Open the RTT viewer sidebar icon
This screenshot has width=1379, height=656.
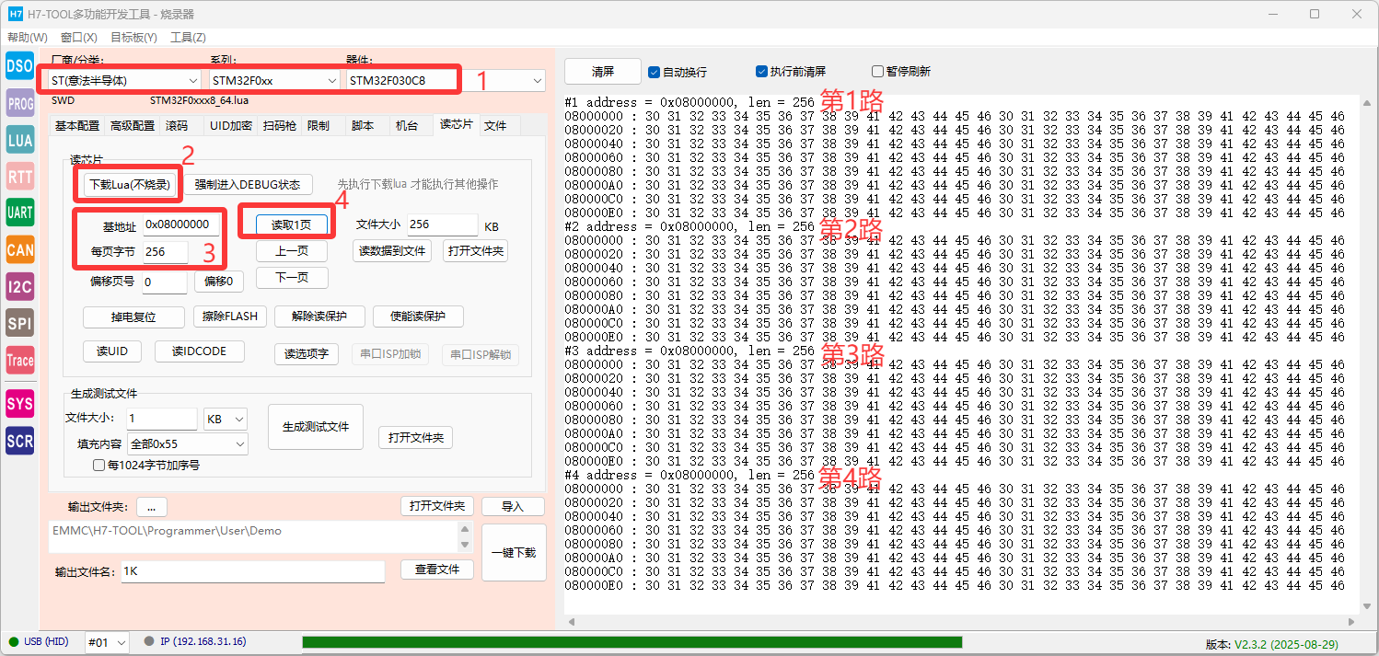(19, 177)
